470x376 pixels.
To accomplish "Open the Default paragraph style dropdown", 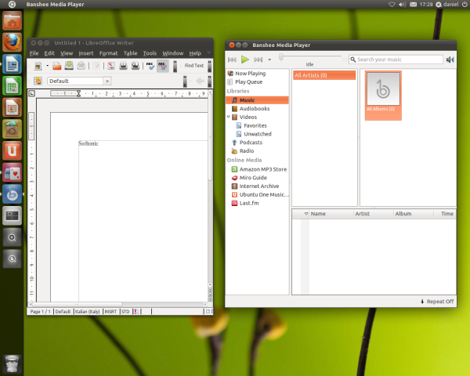I will pos(107,81).
